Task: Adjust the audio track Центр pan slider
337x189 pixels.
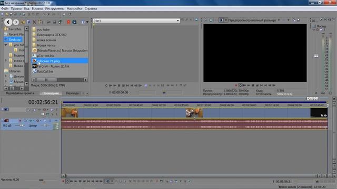Action: (45, 125)
